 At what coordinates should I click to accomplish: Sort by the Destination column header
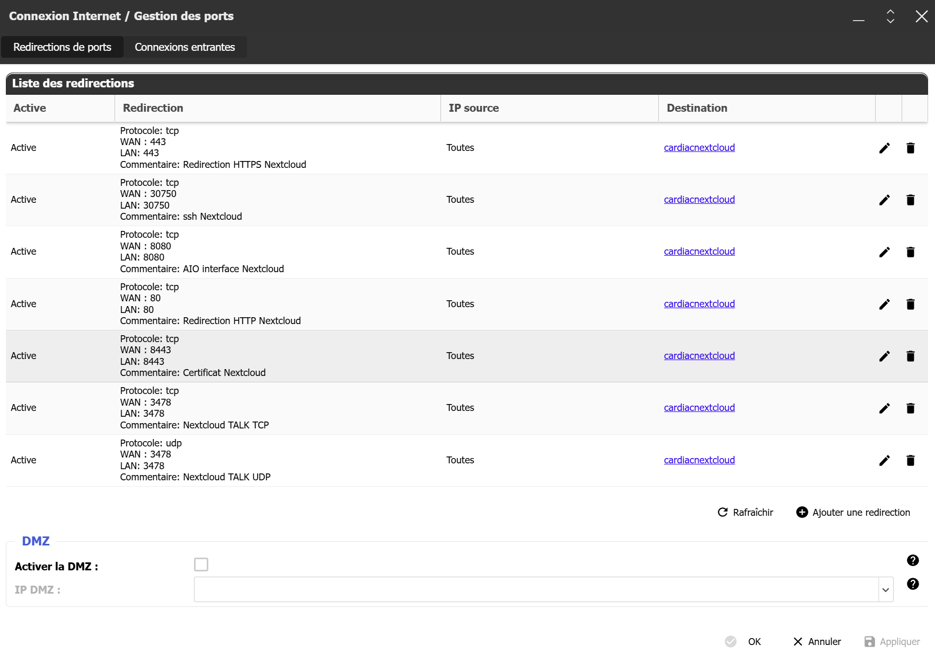pyautogui.click(x=767, y=108)
